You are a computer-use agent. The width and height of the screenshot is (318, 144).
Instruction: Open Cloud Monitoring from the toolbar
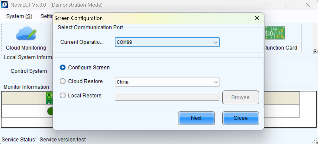(x=26, y=38)
